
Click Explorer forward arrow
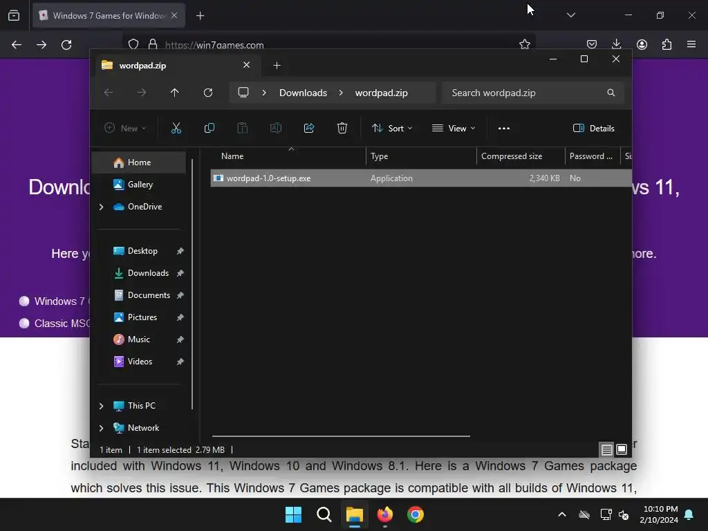[x=141, y=93]
